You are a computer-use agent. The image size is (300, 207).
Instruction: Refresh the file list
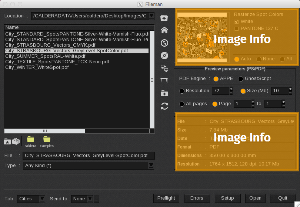coord(164,106)
